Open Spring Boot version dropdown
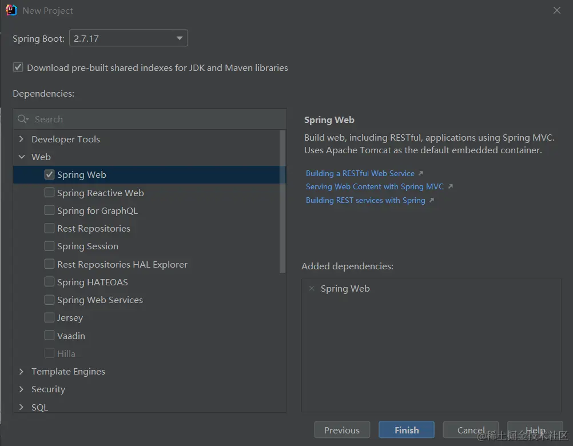This screenshot has width=573, height=446. coord(128,38)
